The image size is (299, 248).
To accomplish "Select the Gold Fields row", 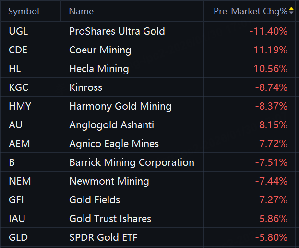I will (x=95, y=200).
